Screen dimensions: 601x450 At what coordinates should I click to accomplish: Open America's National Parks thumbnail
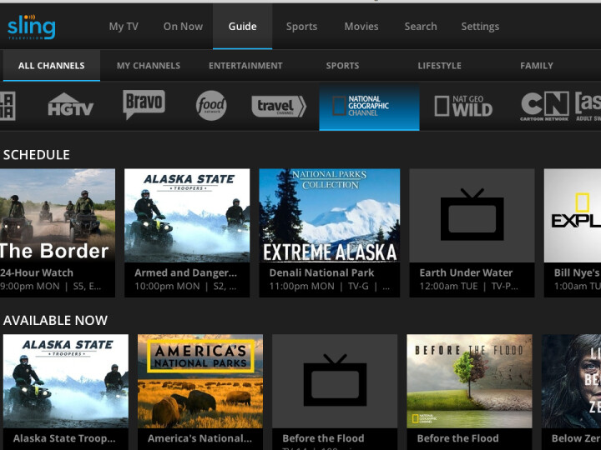click(x=200, y=381)
